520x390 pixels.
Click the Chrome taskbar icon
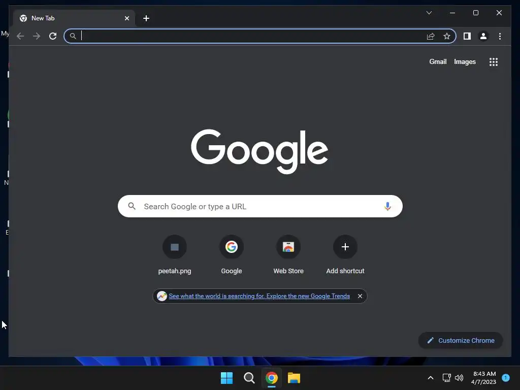[x=271, y=378]
